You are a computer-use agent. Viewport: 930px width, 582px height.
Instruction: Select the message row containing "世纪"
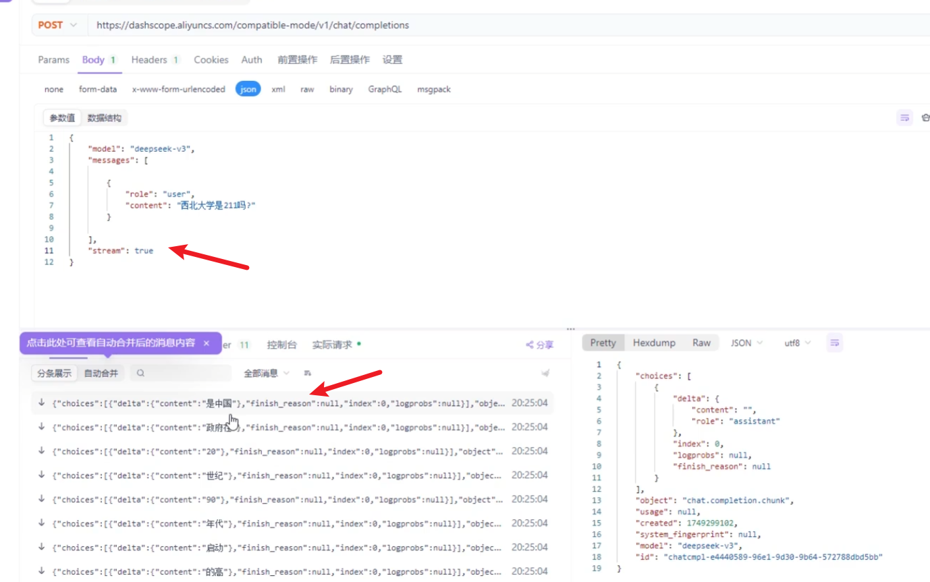click(x=292, y=475)
